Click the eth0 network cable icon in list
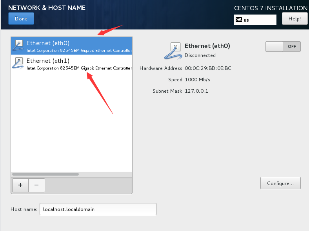 [x=18, y=46]
